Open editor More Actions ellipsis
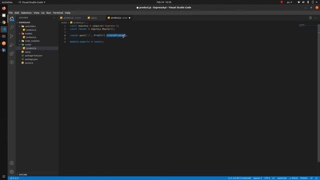This screenshot has width=320, height=180. [315, 18]
